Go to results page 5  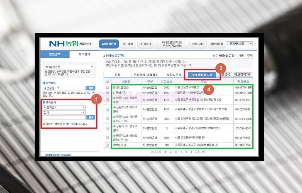[186, 152]
